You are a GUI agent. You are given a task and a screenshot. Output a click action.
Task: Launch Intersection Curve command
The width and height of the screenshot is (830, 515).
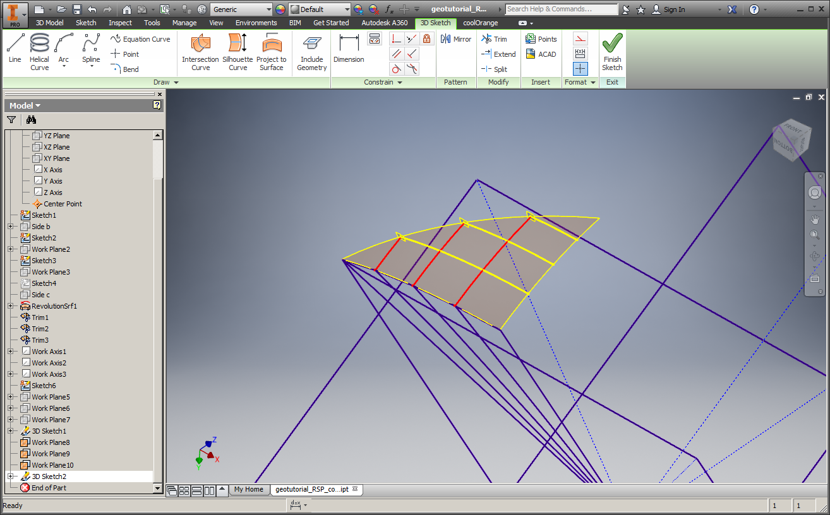[x=200, y=52]
